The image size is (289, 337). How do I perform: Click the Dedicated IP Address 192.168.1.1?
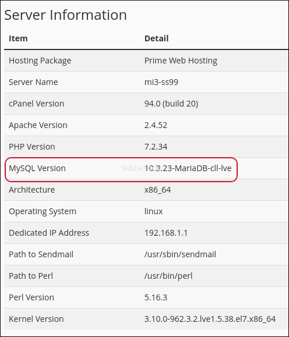[x=166, y=233]
